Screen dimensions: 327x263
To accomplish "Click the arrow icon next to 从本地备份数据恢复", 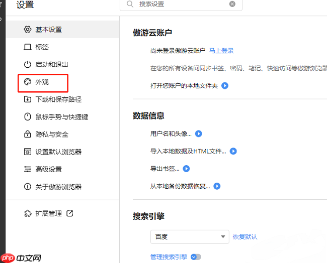I will (x=217, y=186).
